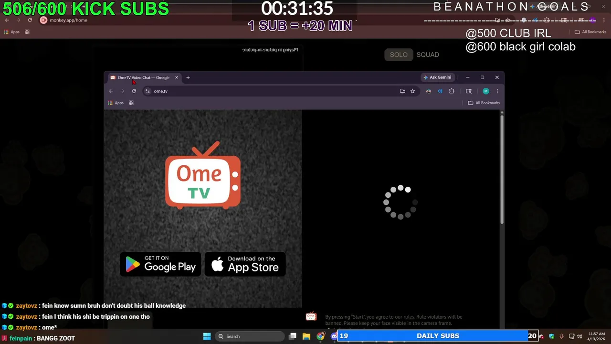Open Task View on the taskbar
611x344 pixels.
pos(293,336)
